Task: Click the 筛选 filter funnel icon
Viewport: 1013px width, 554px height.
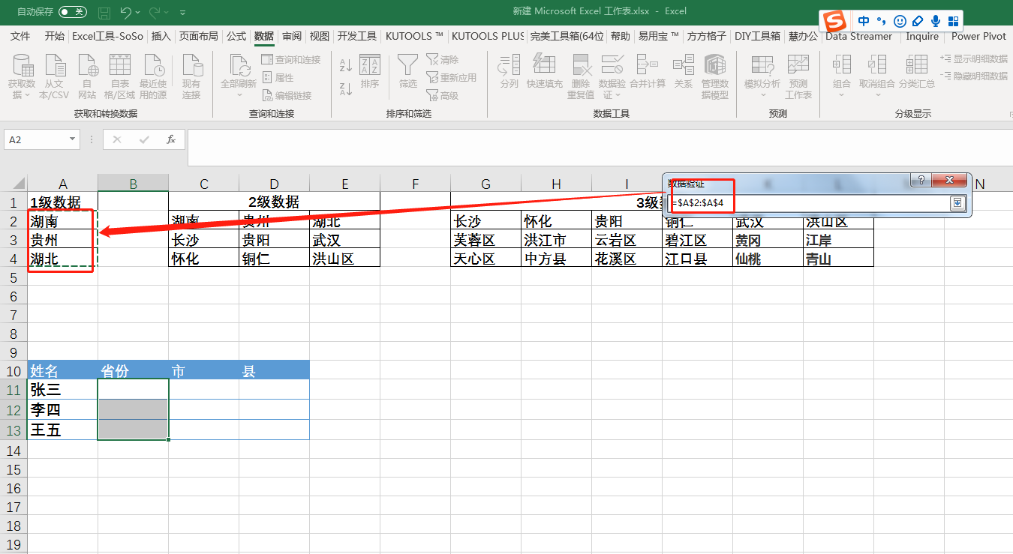Action: [x=408, y=73]
